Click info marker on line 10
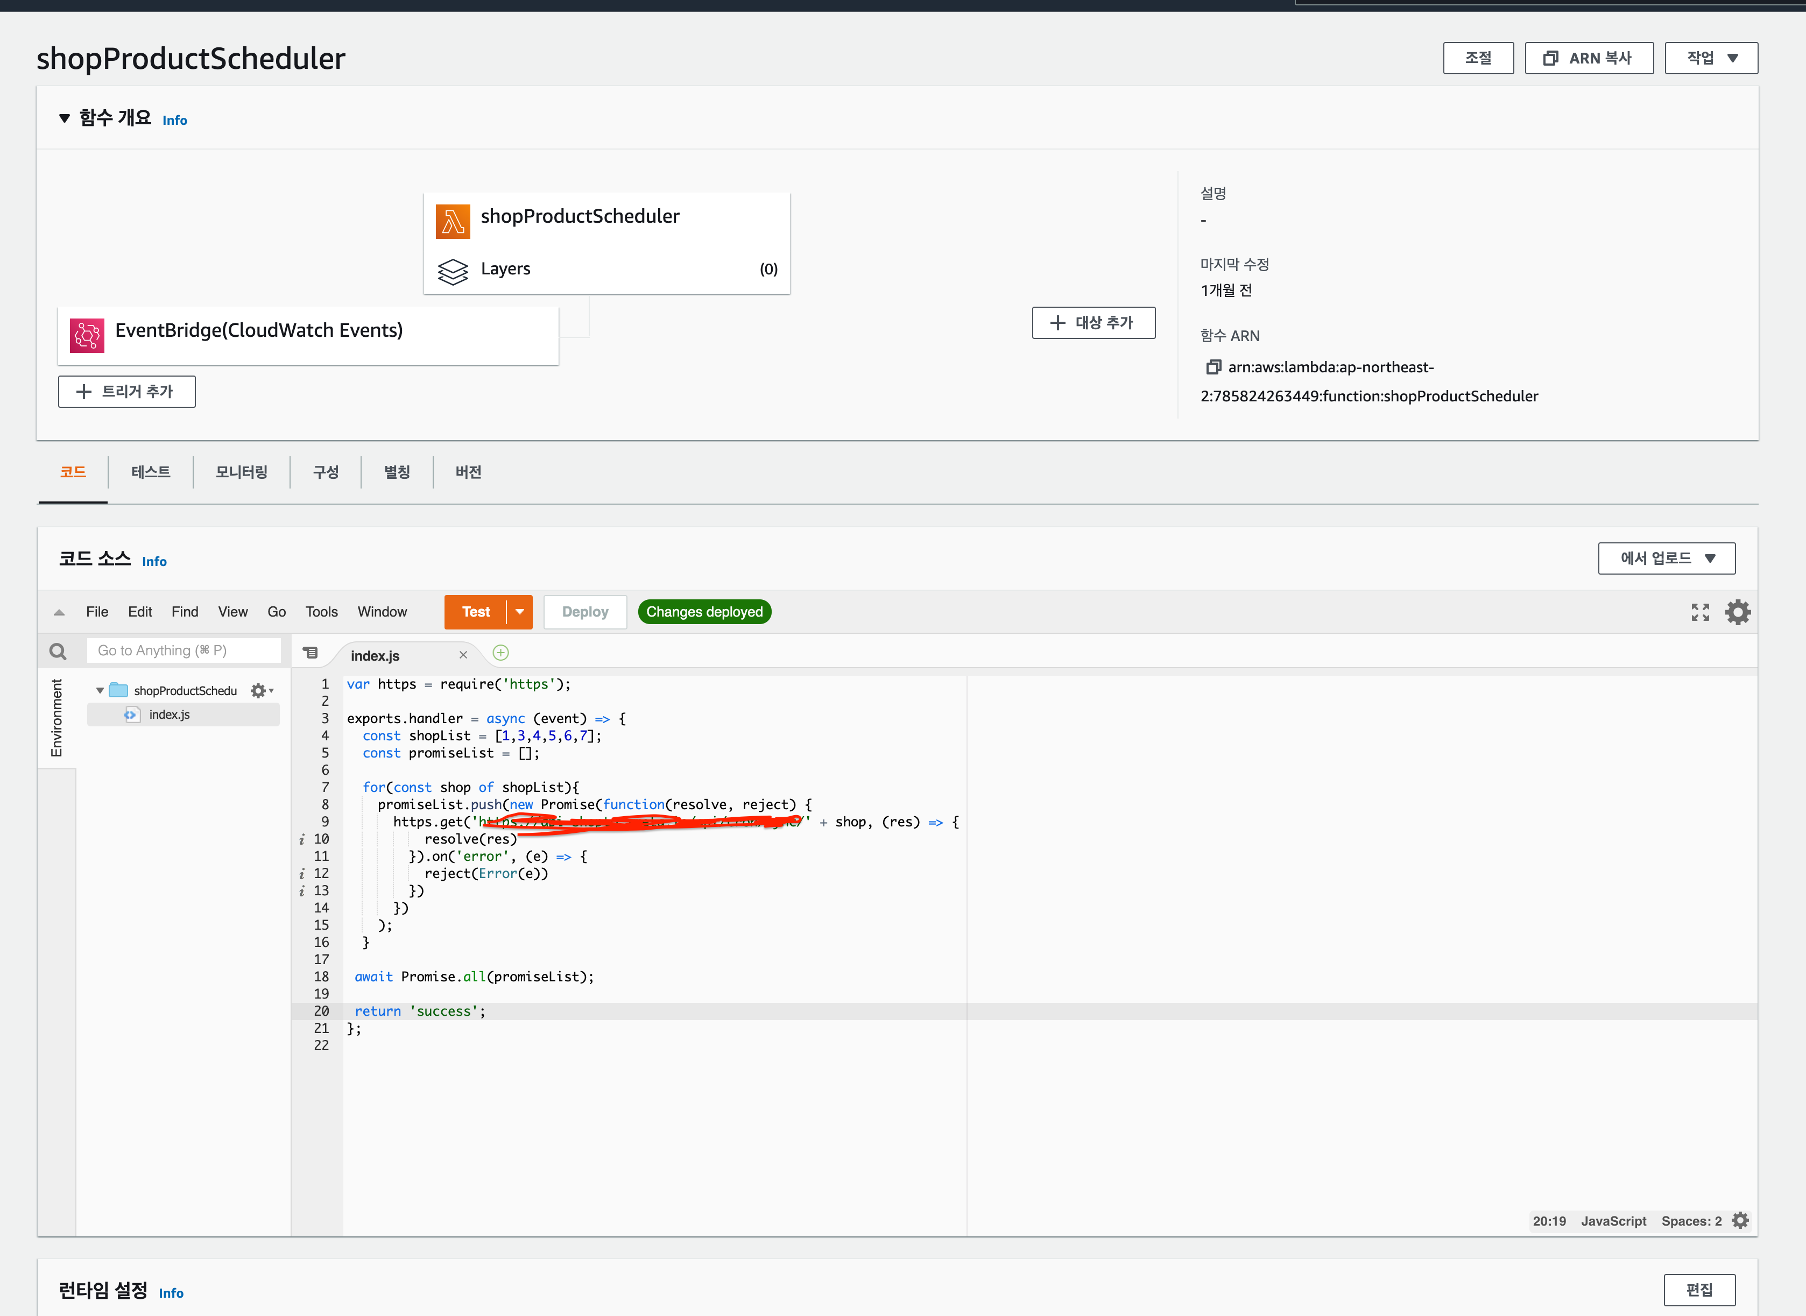 pyautogui.click(x=301, y=840)
